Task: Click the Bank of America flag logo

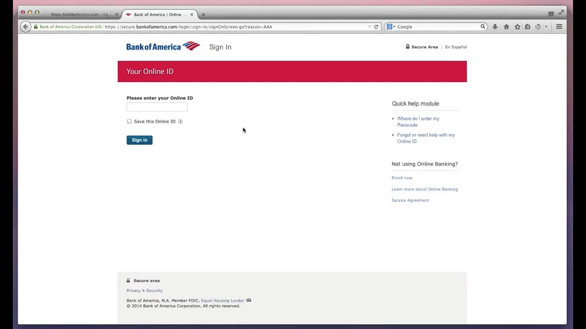Action: (163, 46)
